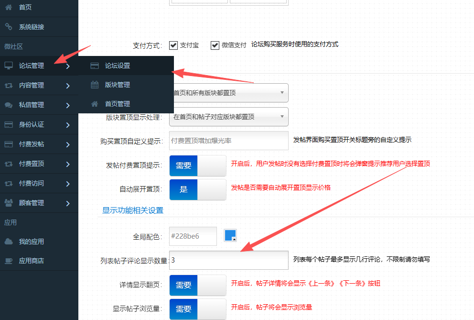Expand the 内容管理 sidebar section
Viewport: 474px width, 320px height.
coord(39,85)
